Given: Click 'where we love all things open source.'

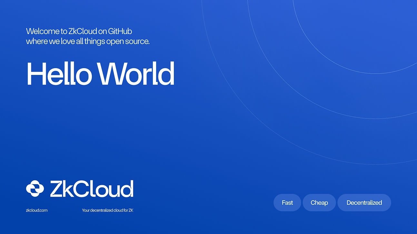Looking at the screenshot, I should click(88, 41).
